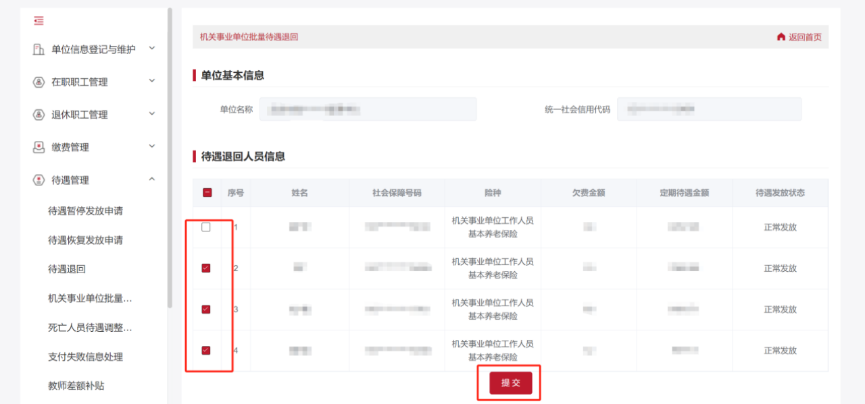This screenshot has width=865, height=404.
Task: Open the 待遇暂停发放申请 menu item
Action: 85,211
